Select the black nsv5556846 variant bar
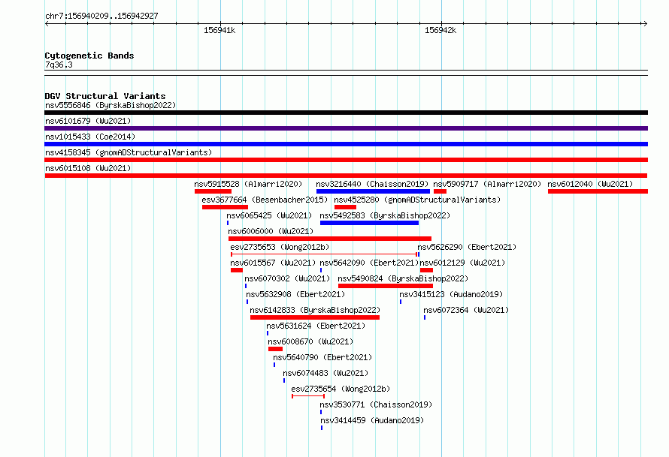 346,113
